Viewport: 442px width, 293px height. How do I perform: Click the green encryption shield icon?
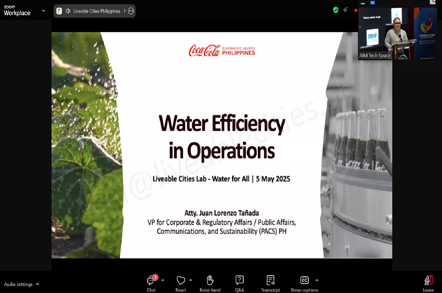pyautogui.click(x=336, y=10)
